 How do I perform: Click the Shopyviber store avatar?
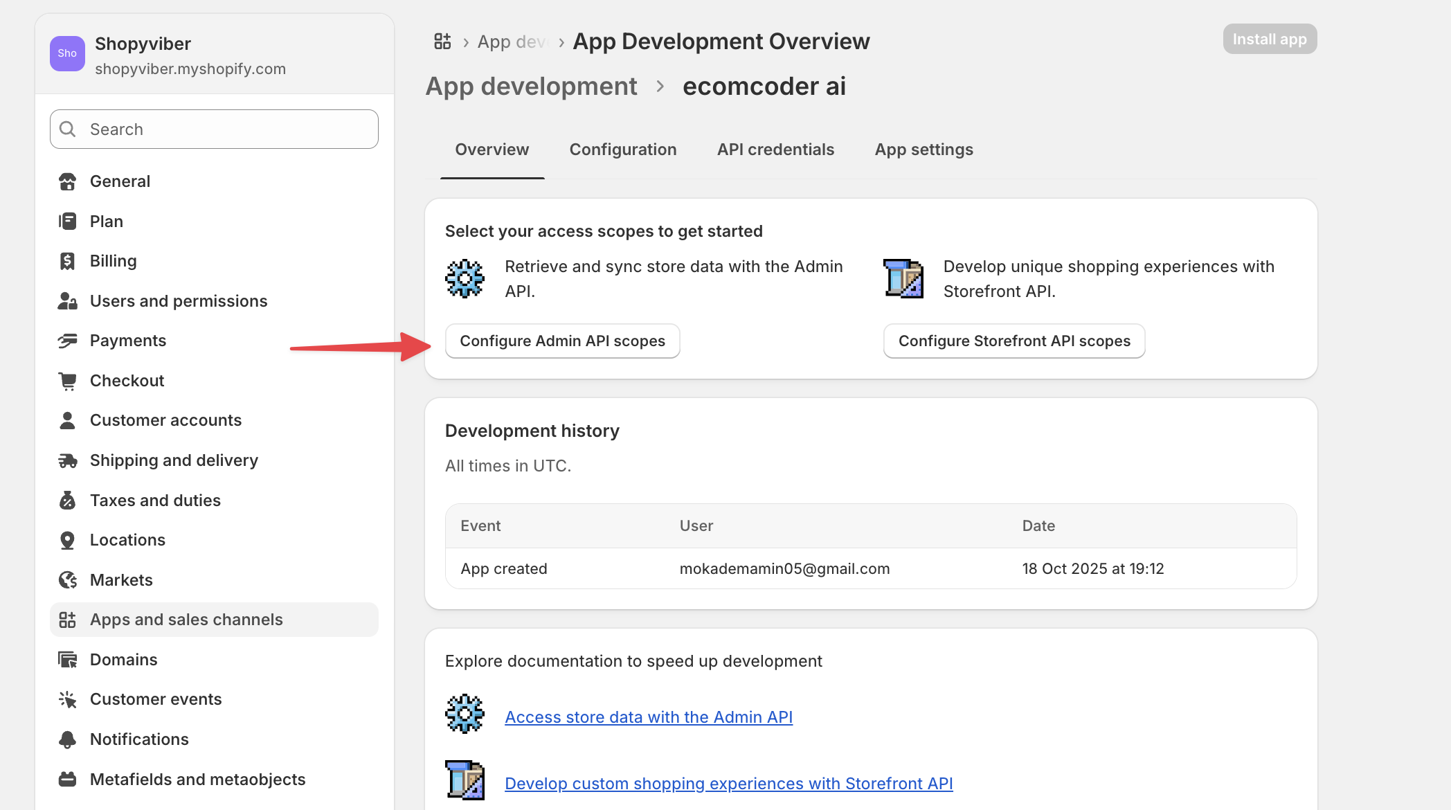coord(67,53)
